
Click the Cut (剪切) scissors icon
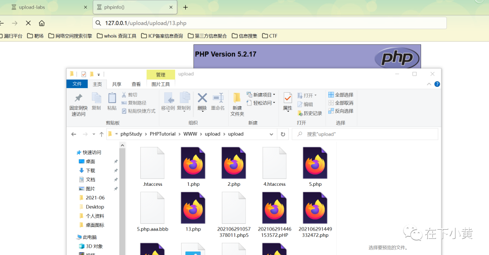124,94
